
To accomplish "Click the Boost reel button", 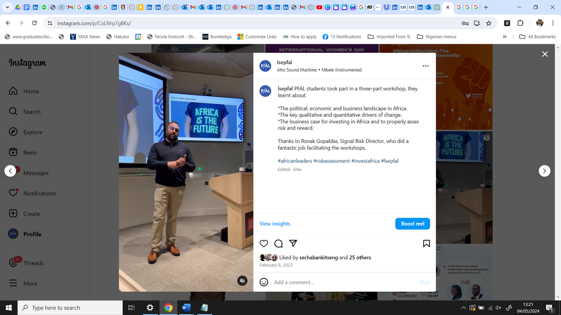I will coord(412,224).
